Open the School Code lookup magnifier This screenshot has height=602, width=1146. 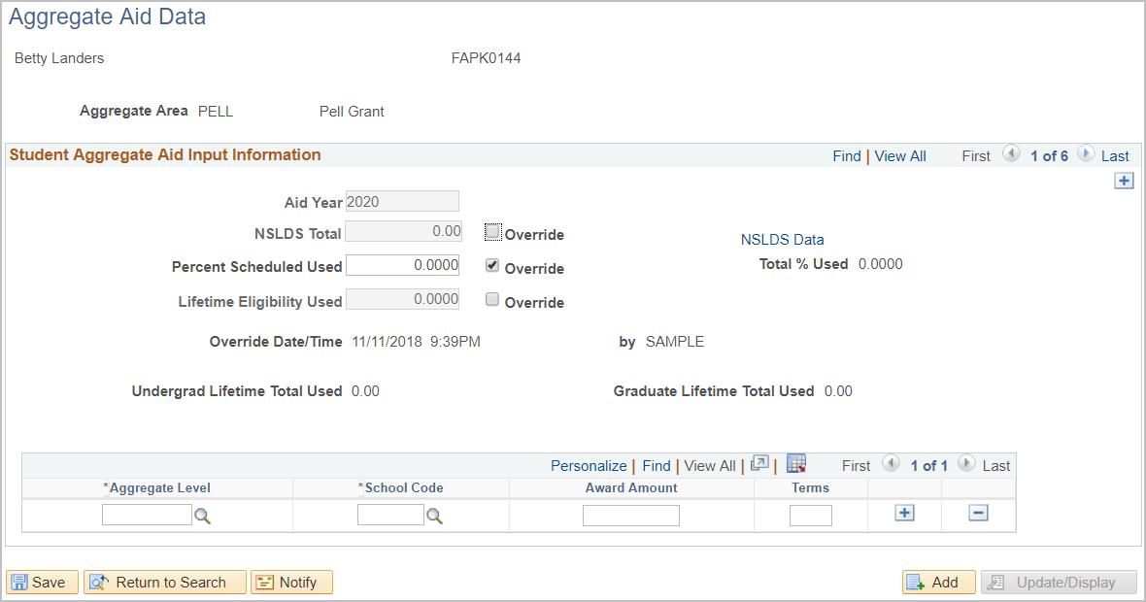point(434,517)
